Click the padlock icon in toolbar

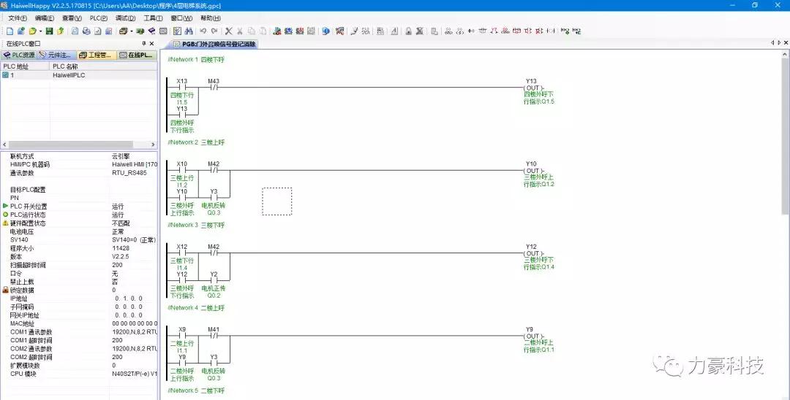point(408,31)
